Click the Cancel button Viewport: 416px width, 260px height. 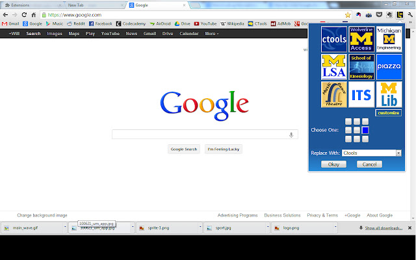click(369, 164)
